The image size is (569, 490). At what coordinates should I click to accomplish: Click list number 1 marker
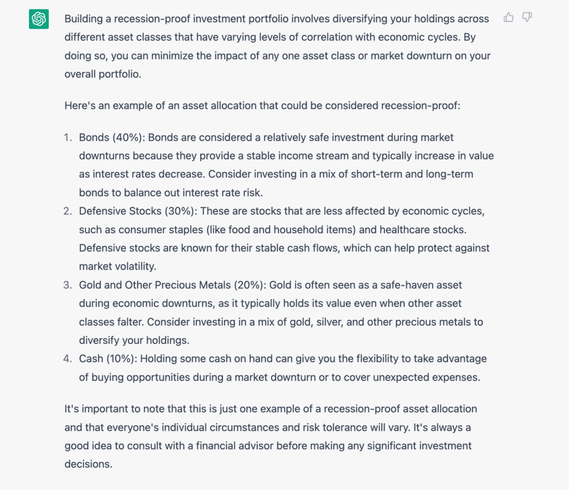point(67,138)
